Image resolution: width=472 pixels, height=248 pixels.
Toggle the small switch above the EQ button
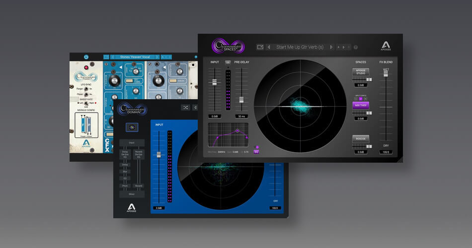click(x=257, y=147)
